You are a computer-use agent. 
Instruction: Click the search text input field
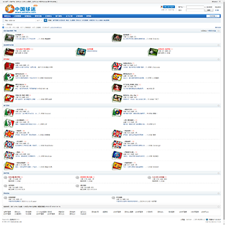point(20,21)
